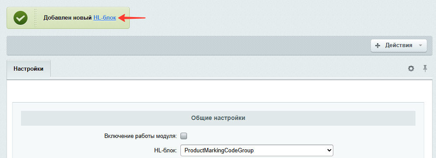The height and width of the screenshot is (158, 436).
Task: Expand the Действия dropdown arrow
Action: 420,45
